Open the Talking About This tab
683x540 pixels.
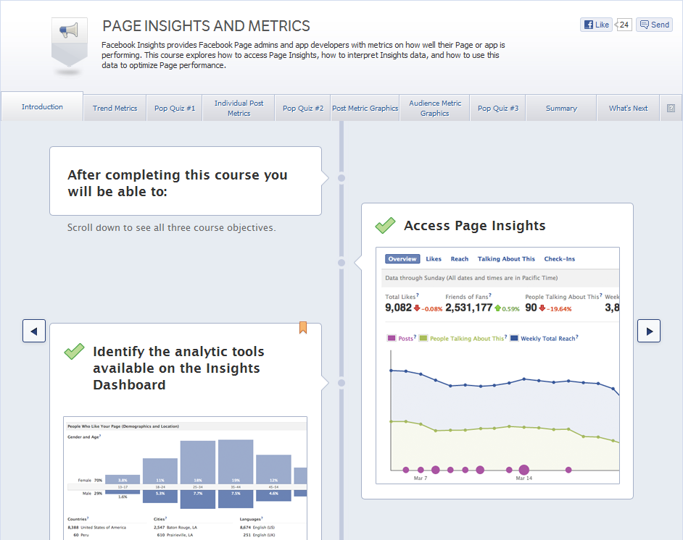pyautogui.click(x=506, y=258)
